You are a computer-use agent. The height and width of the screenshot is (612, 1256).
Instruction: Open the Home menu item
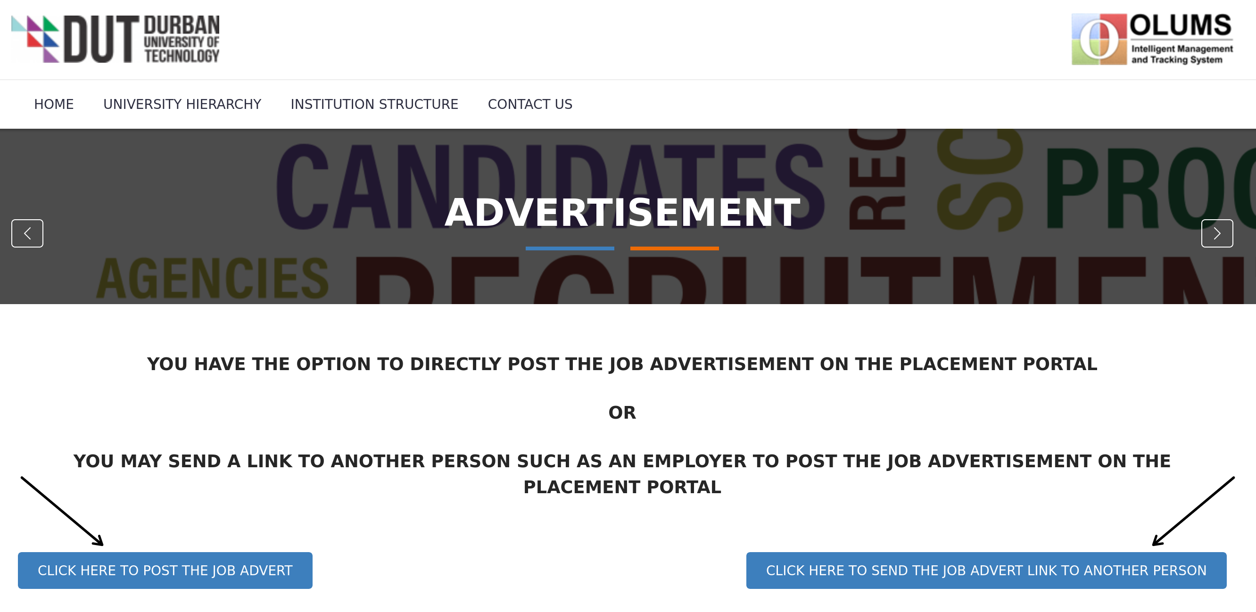[x=54, y=104]
